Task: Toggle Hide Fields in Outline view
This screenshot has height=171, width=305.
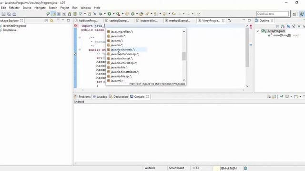Action: click(x=288, y=26)
